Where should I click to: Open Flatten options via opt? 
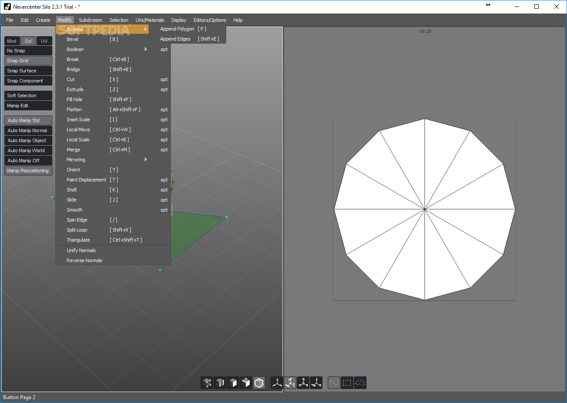coord(164,109)
